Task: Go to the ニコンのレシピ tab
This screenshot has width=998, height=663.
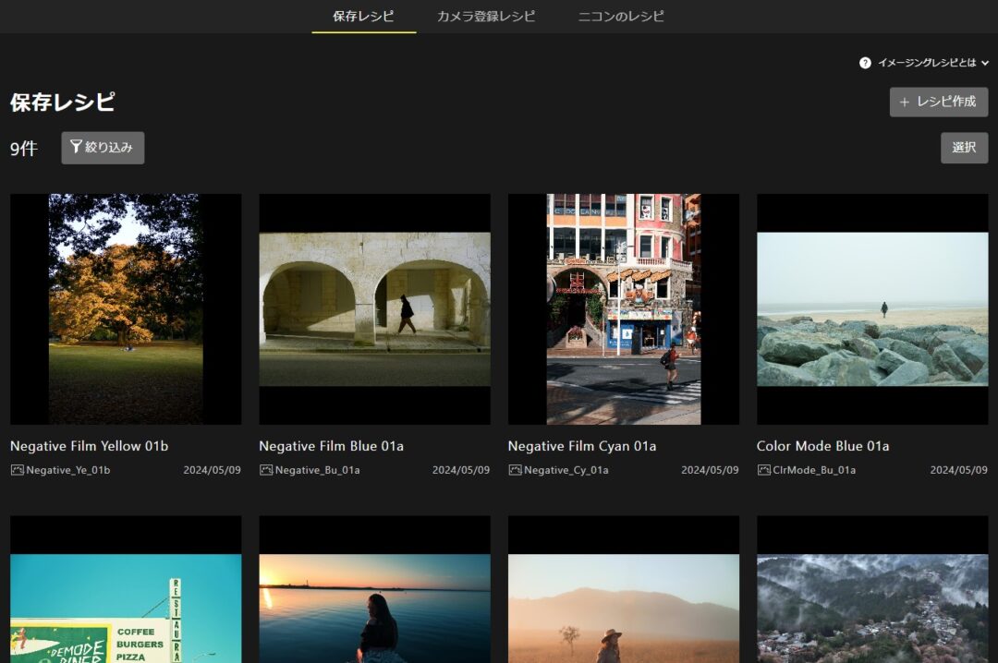Action: tap(621, 17)
